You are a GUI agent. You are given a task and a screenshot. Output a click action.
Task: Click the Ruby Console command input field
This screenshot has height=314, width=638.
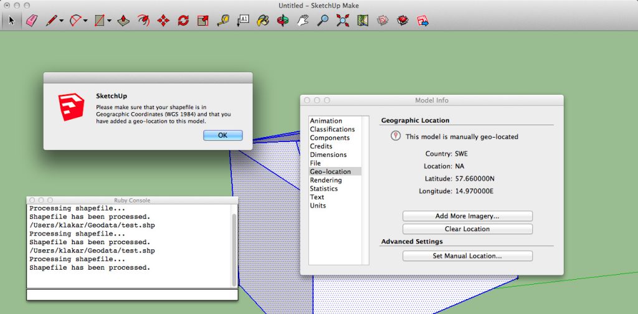(132, 295)
